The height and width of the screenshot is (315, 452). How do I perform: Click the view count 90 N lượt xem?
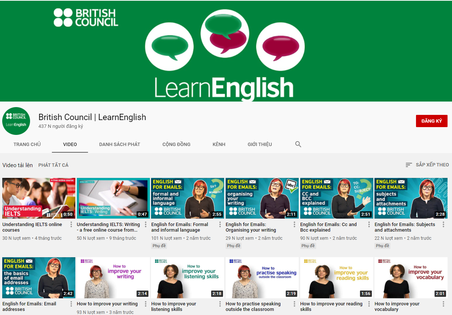(314, 238)
